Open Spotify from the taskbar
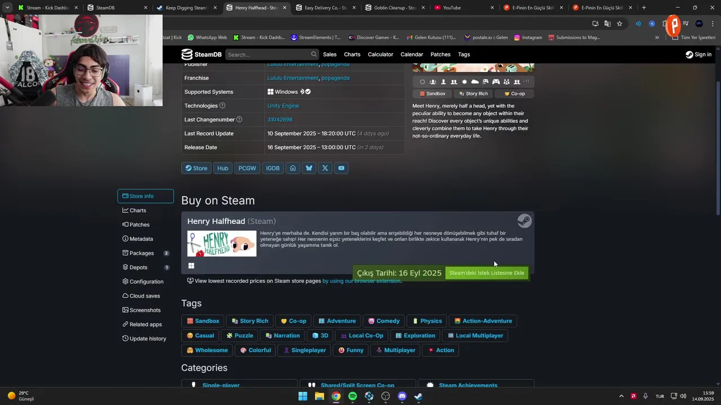This screenshot has width=721, height=405. pos(353,396)
